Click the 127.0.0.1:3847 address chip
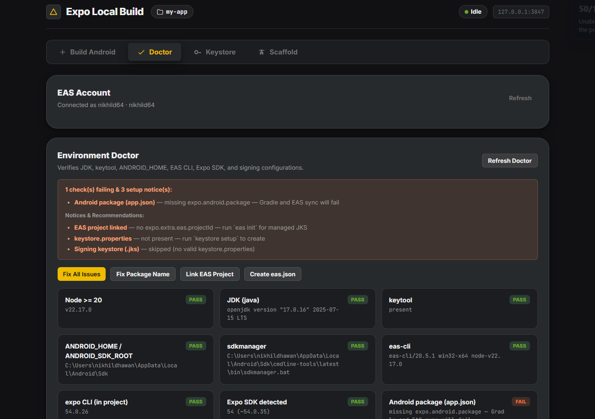Viewport: 595px width, 419px height. 521,12
